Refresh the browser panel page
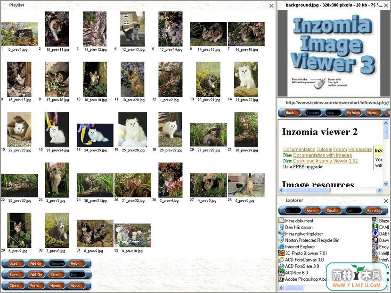 tap(353, 113)
